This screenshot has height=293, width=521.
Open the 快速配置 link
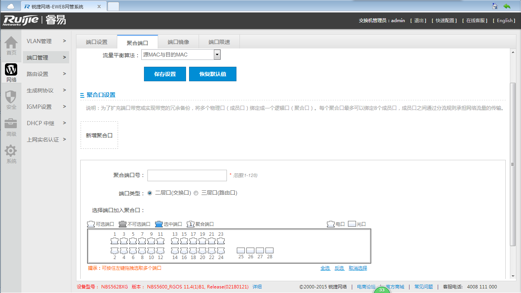click(444, 21)
